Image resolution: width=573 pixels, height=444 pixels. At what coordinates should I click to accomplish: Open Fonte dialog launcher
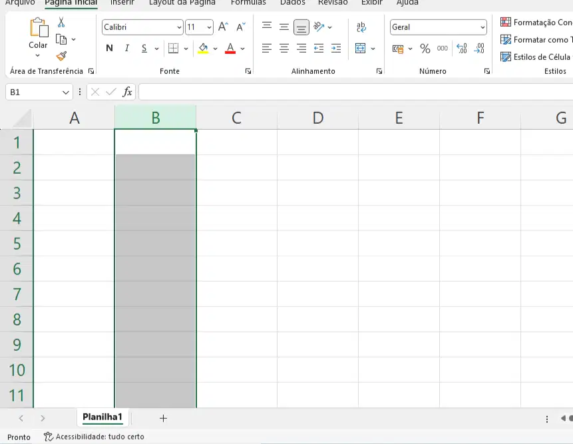coord(248,71)
